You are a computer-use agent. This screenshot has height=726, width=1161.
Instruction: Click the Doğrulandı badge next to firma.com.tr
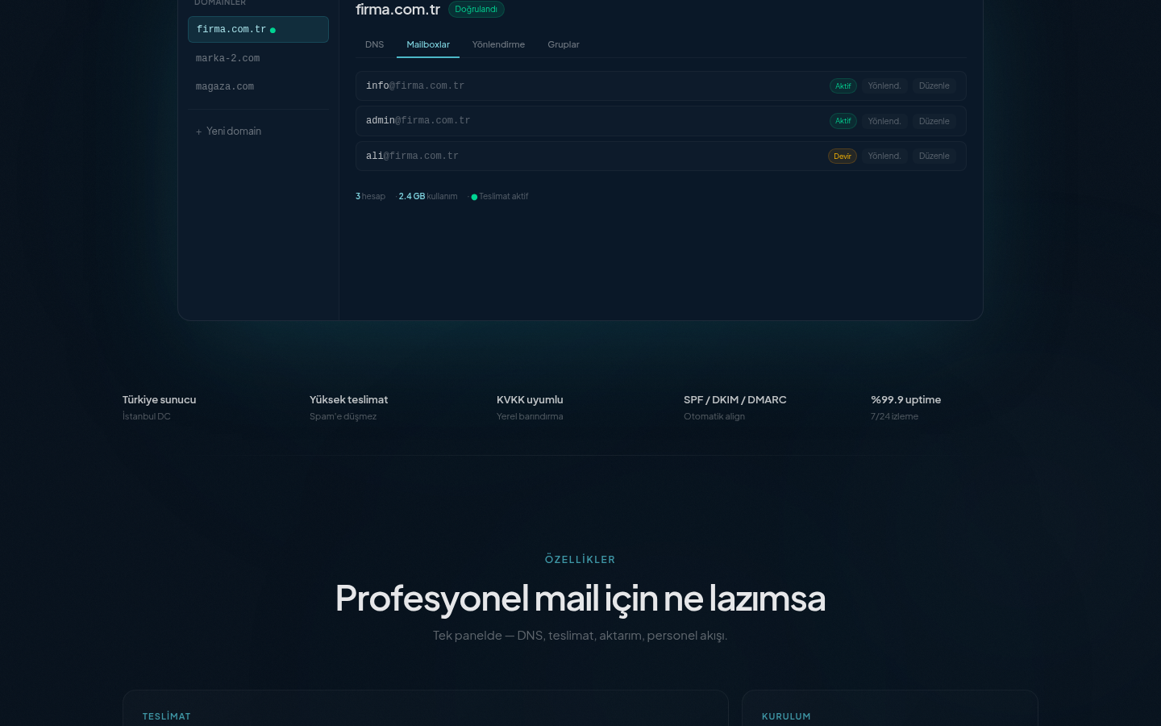pyautogui.click(x=476, y=10)
